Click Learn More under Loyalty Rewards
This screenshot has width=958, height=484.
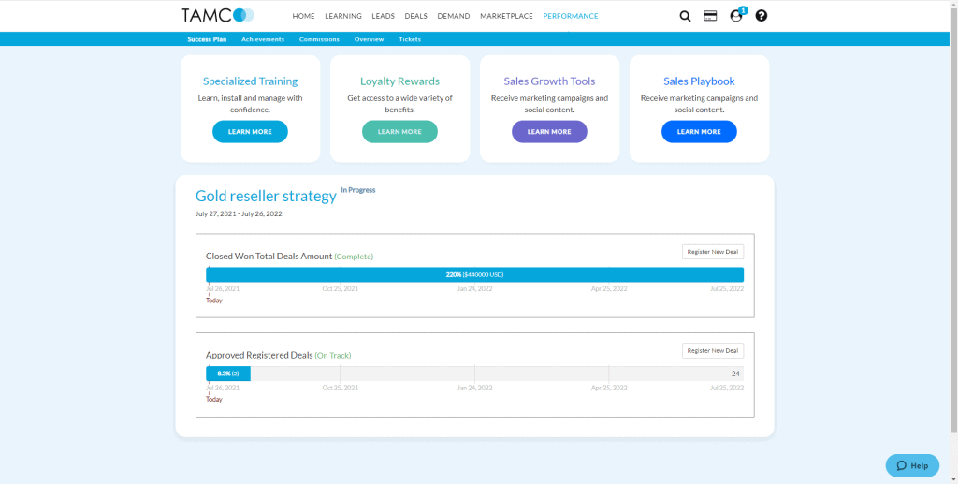(399, 131)
